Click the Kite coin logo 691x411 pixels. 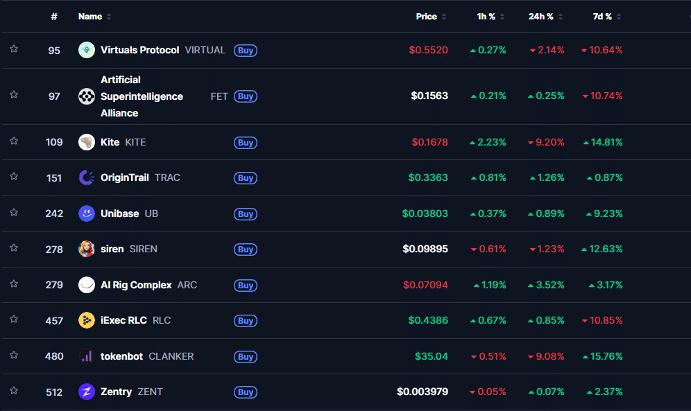pyautogui.click(x=87, y=142)
